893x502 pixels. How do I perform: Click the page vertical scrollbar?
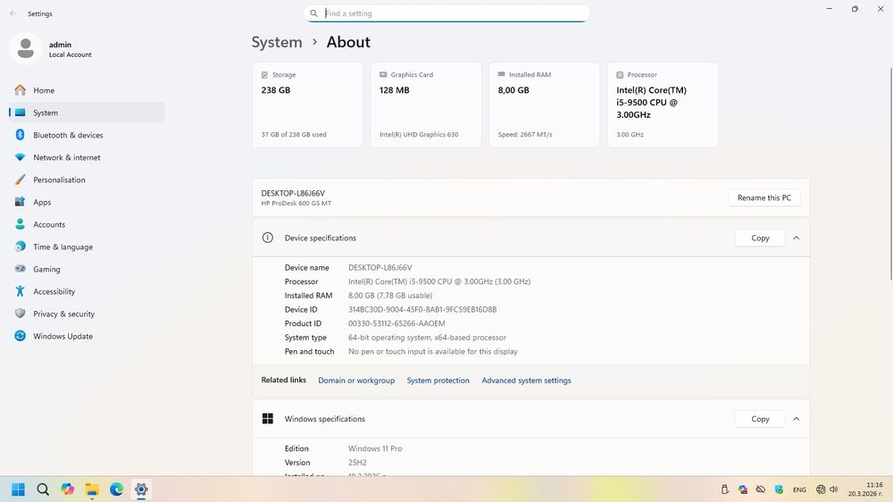tap(890, 174)
